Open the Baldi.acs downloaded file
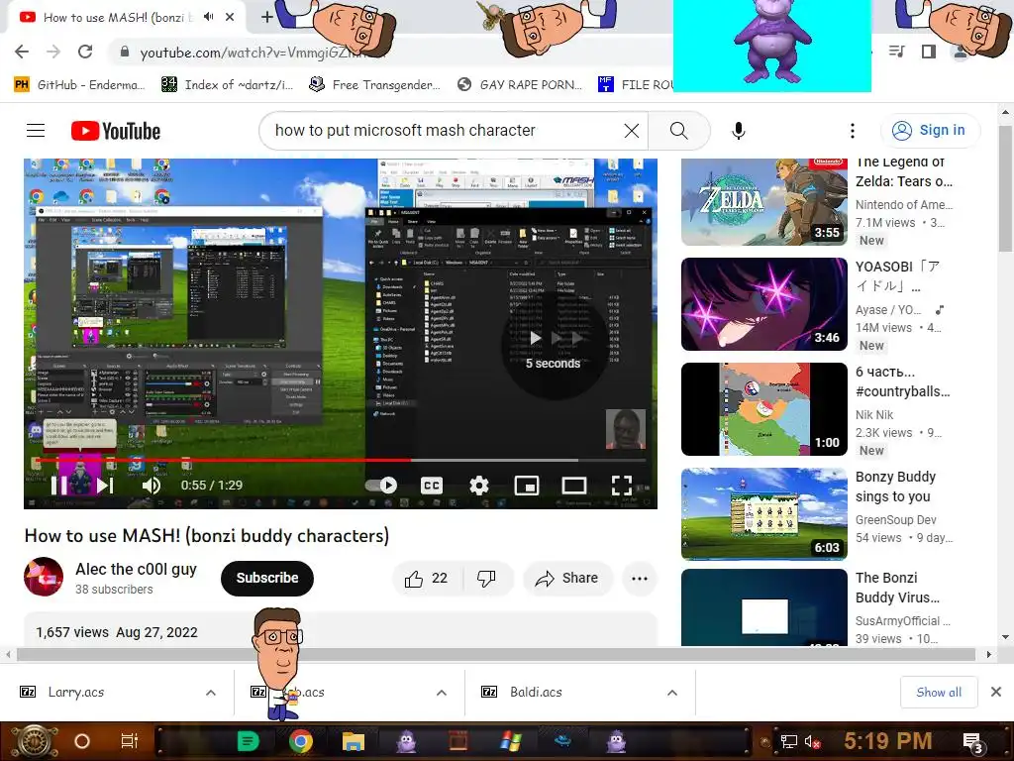 point(536,692)
